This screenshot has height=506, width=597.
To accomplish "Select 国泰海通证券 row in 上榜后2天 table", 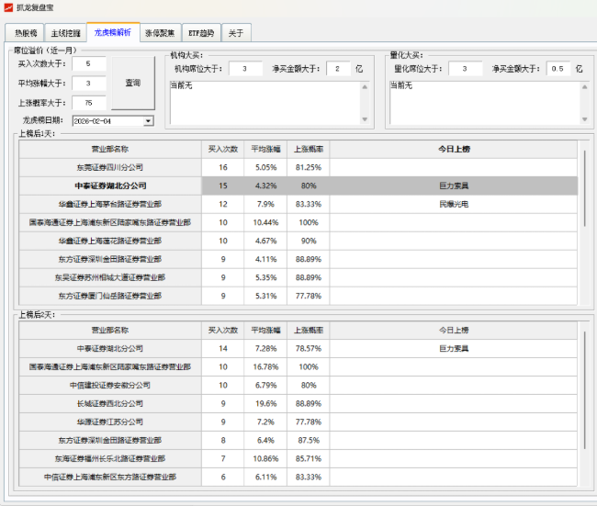I will click(x=110, y=367).
